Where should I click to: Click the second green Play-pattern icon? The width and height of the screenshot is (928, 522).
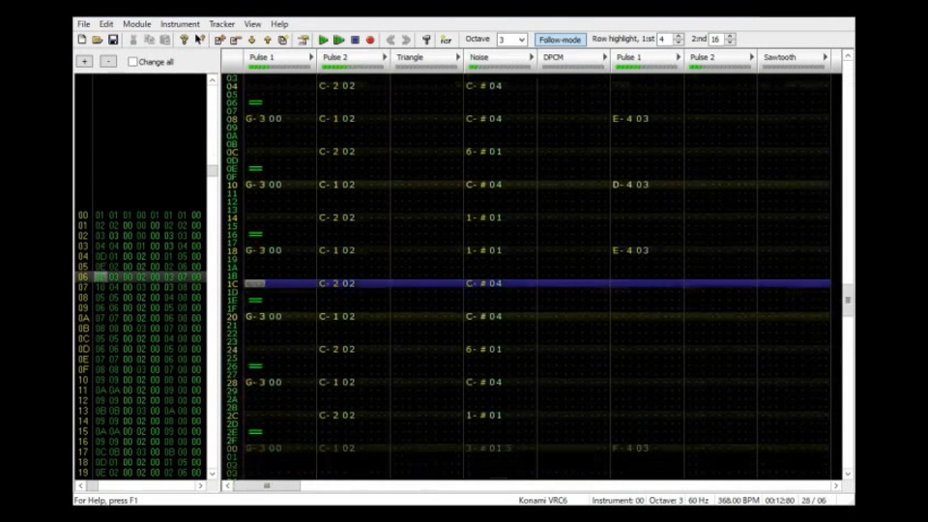pyautogui.click(x=339, y=40)
